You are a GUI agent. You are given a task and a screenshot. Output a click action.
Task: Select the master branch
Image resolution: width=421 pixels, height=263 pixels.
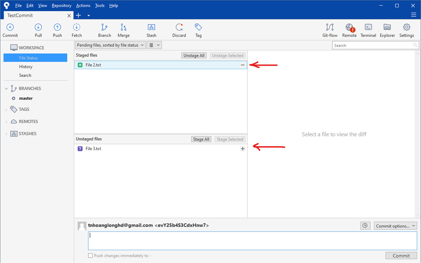[26, 98]
